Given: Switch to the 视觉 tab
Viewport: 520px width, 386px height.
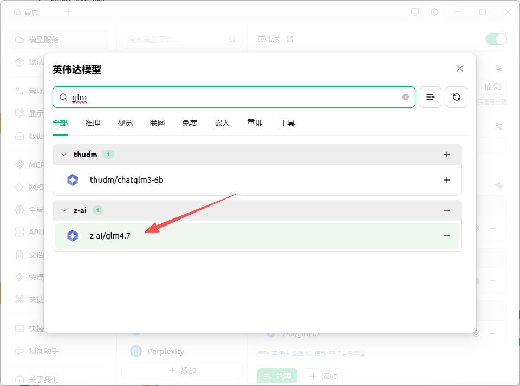Looking at the screenshot, I should tap(125, 123).
